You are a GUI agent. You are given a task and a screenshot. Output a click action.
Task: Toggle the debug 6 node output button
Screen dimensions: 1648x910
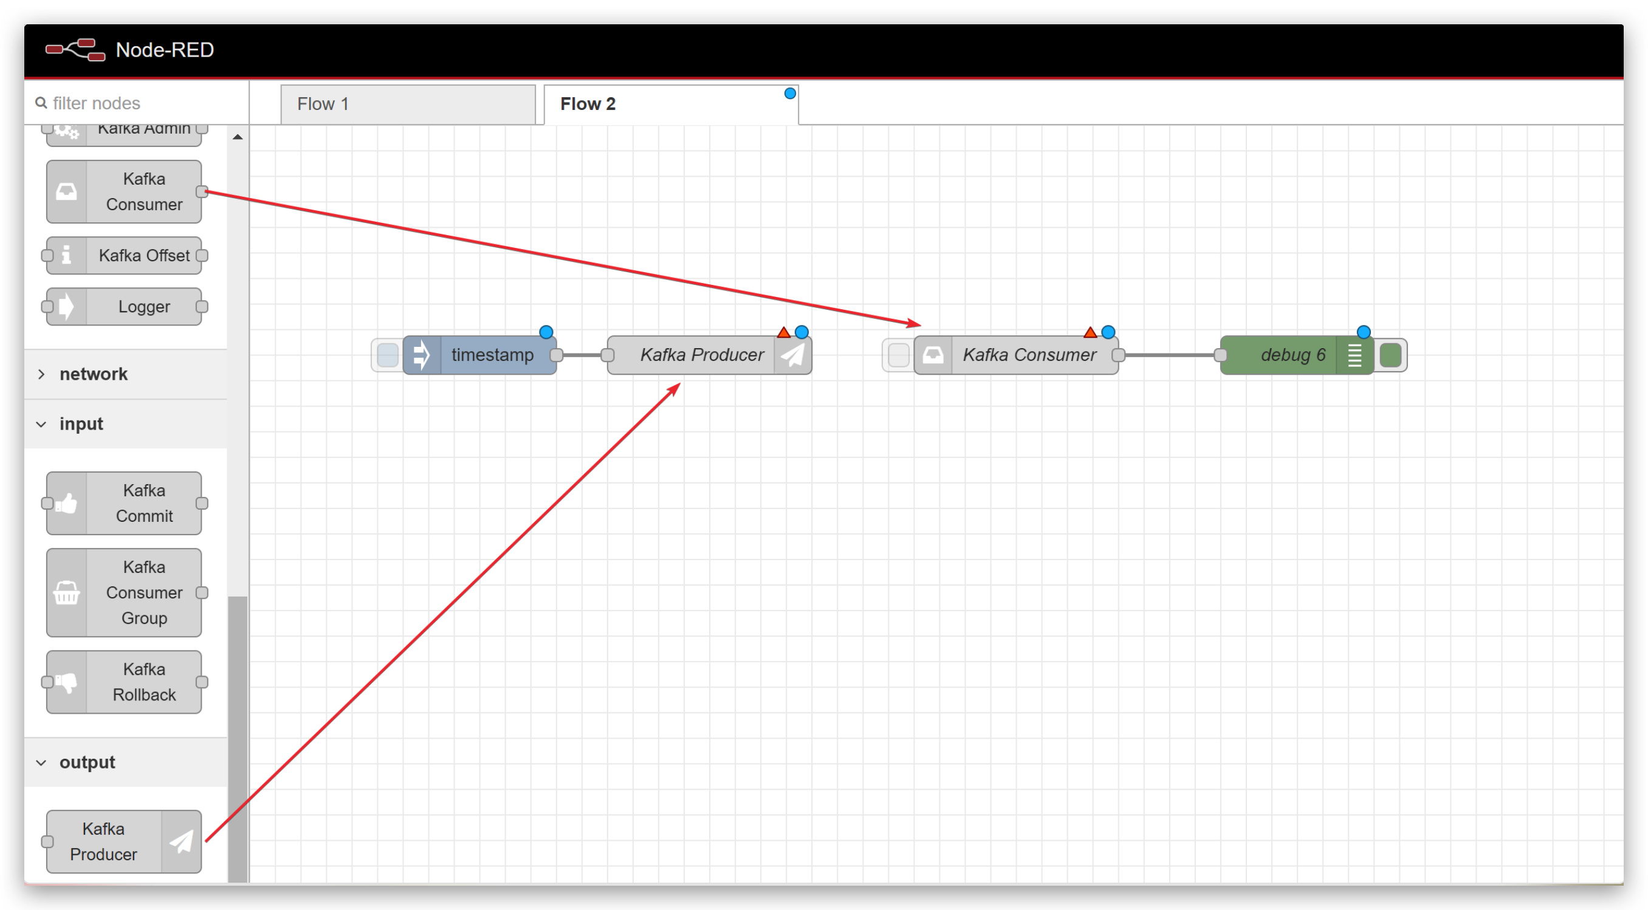click(x=1390, y=355)
